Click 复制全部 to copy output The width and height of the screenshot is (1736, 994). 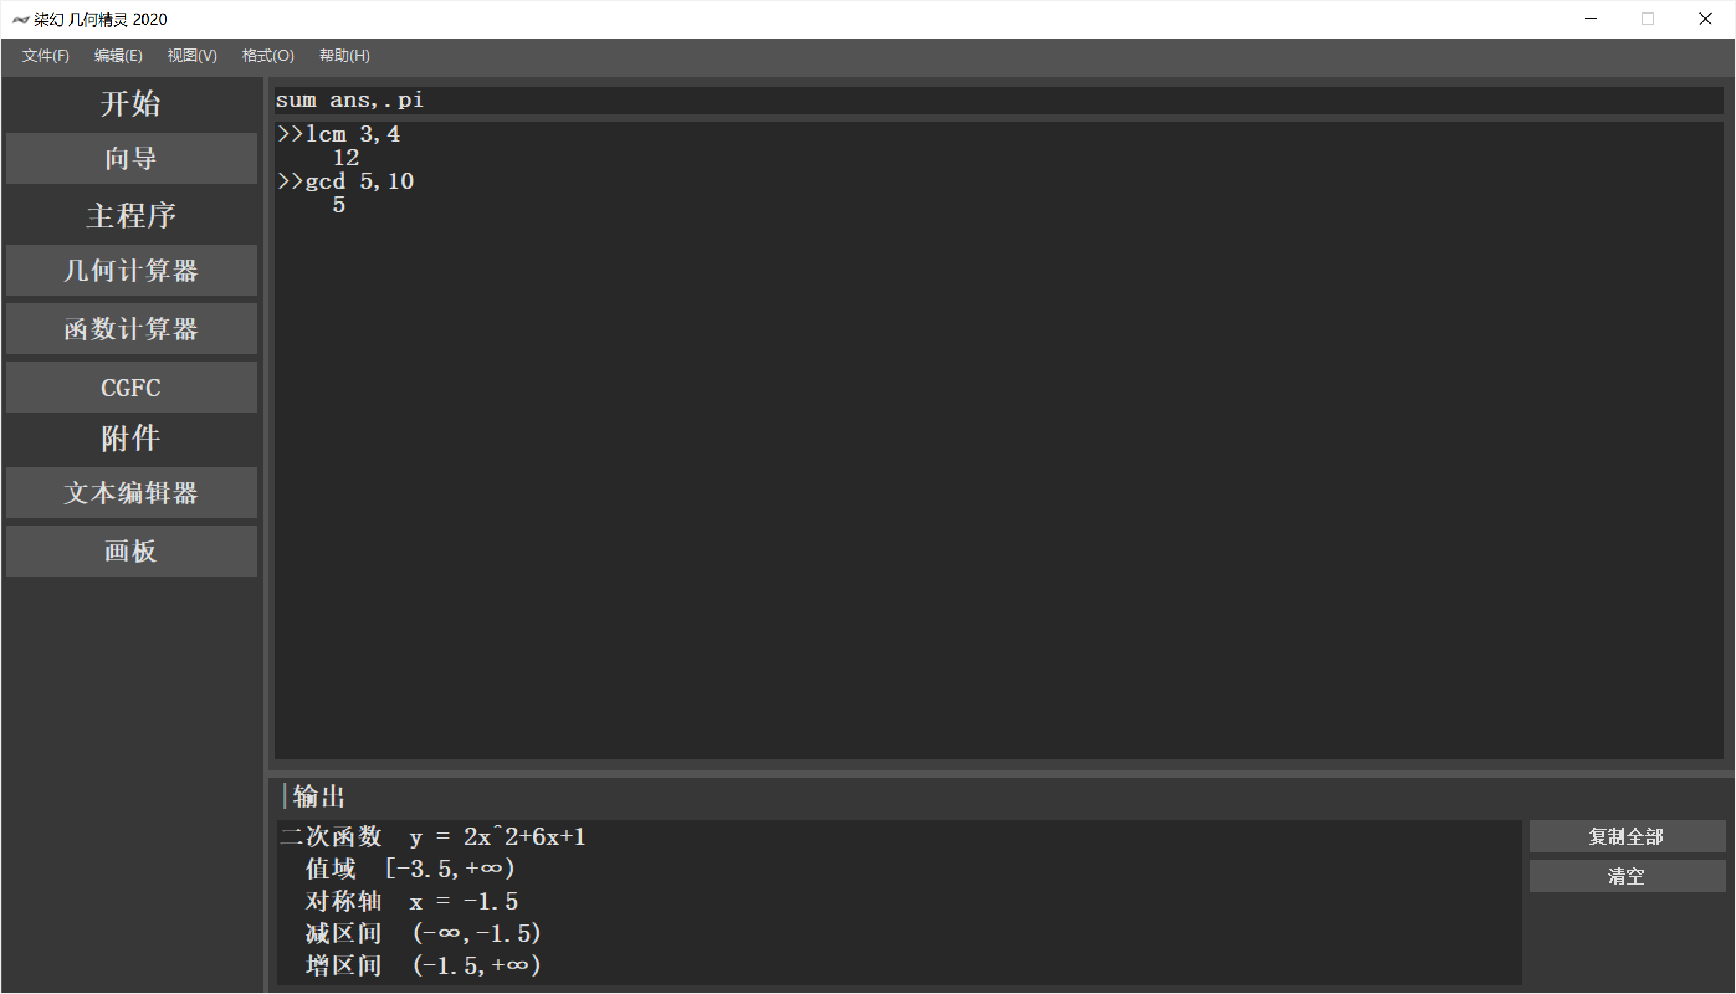[x=1627, y=837]
